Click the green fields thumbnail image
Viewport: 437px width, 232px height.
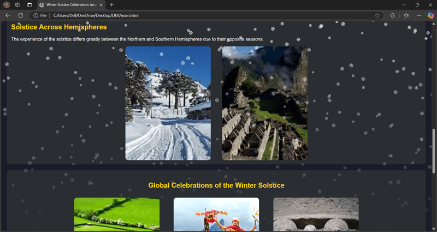[x=117, y=214]
